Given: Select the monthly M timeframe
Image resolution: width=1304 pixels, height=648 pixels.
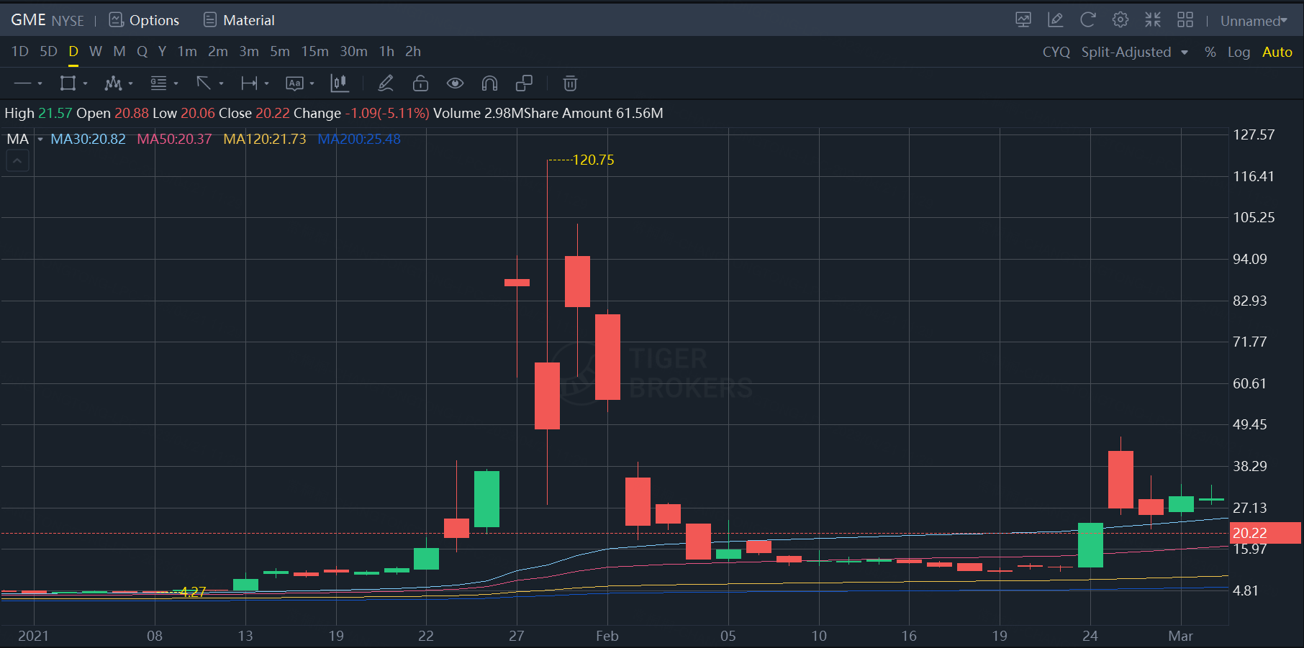Looking at the screenshot, I should [x=119, y=51].
